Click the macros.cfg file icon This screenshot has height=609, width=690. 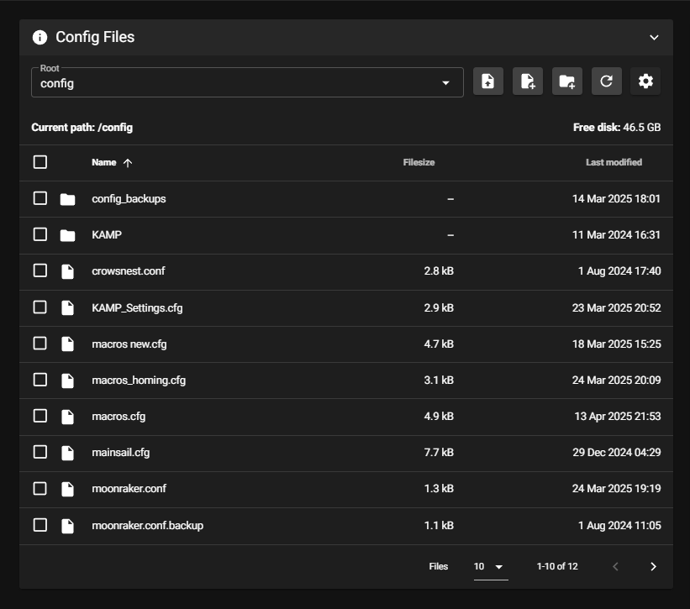click(x=67, y=417)
